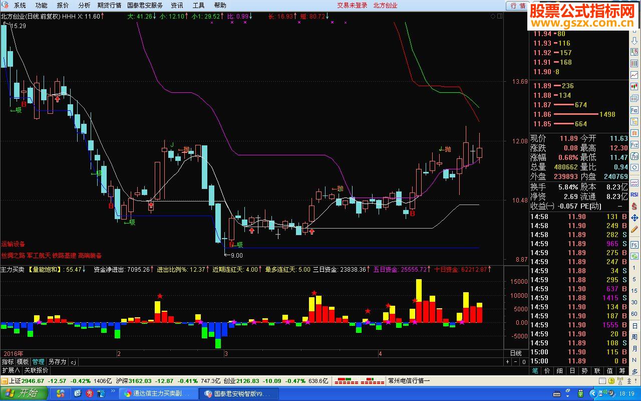Switch to 5-minute period

[x=634, y=279]
